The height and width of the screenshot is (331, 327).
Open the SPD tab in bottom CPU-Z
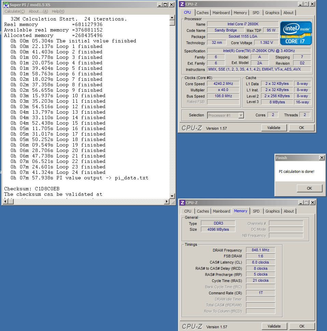(x=256, y=211)
